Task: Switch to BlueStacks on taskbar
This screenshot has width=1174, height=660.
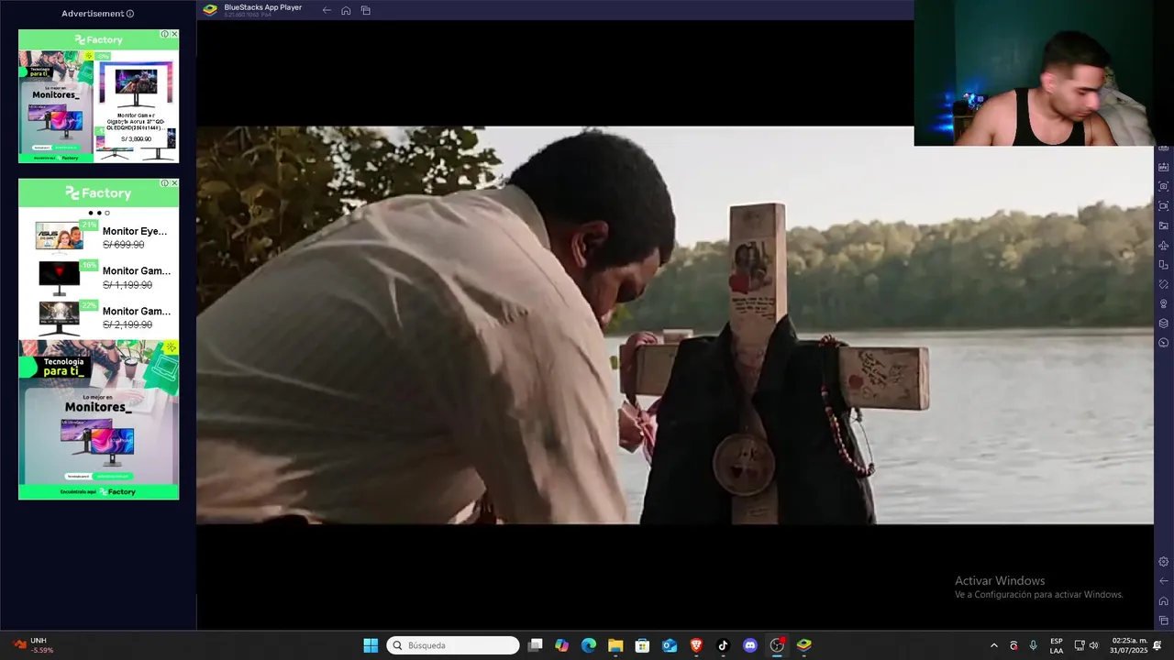Action: tap(804, 645)
